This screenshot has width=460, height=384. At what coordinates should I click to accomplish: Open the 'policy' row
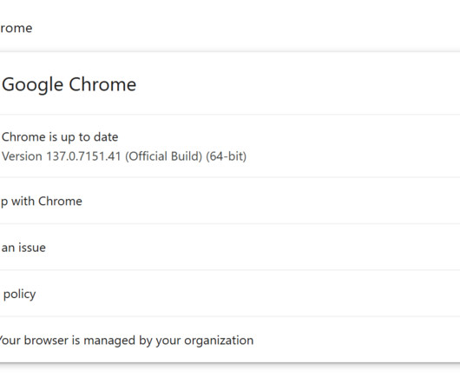click(230, 294)
